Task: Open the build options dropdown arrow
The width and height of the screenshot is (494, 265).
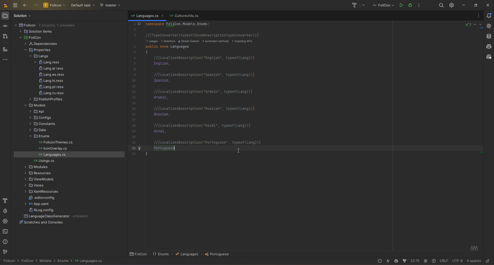Action: coord(364,5)
